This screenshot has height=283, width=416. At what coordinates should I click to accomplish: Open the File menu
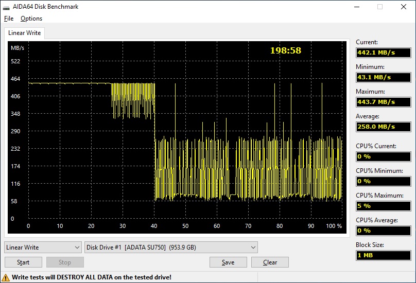click(x=9, y=19)
